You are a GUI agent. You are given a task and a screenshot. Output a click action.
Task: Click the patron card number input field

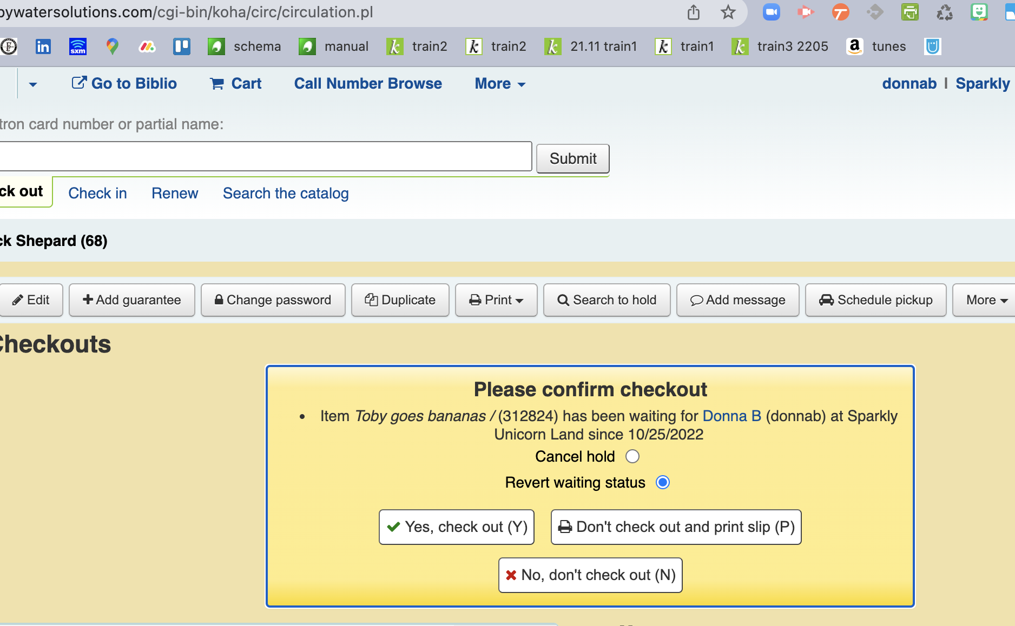point(264,157)
